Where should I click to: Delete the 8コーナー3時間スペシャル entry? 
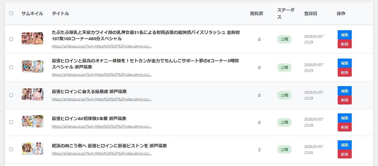tap(344, 72)
